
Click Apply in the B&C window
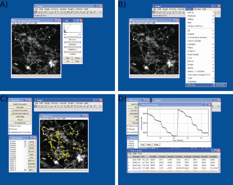[x=77, y=61]
